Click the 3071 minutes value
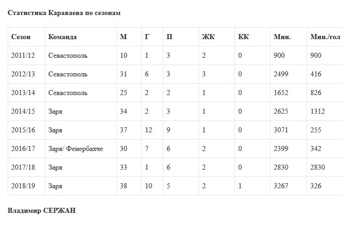 (x=281, y=130)
